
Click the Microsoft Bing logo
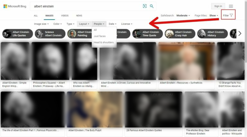tap(14, 6)
